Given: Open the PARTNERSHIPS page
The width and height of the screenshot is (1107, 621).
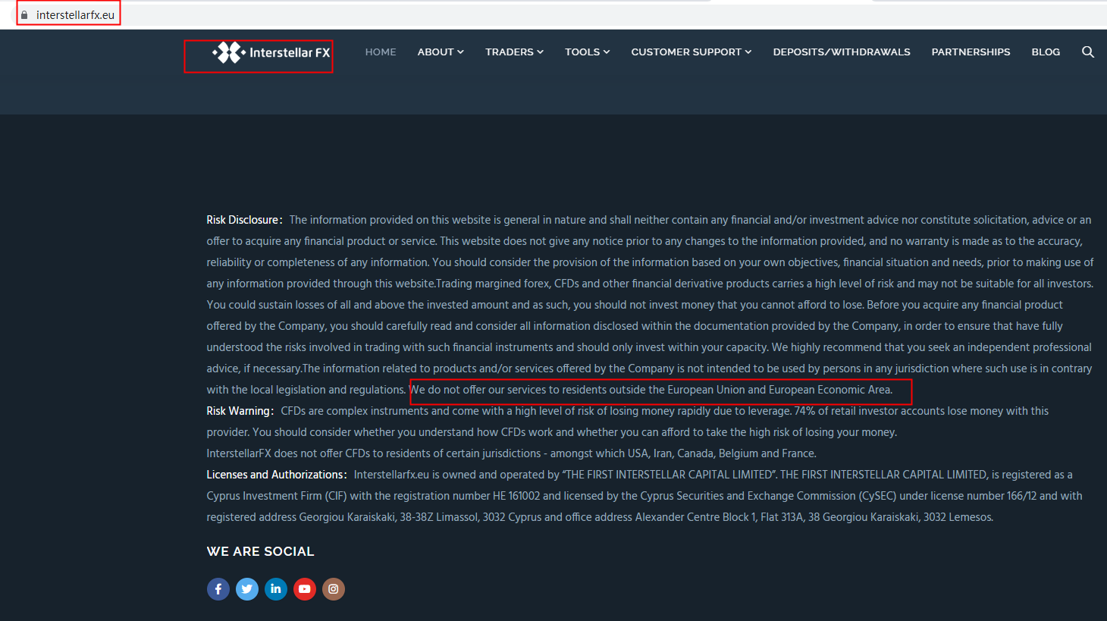Looking at the screenshot, I should [x=971, y=52].
